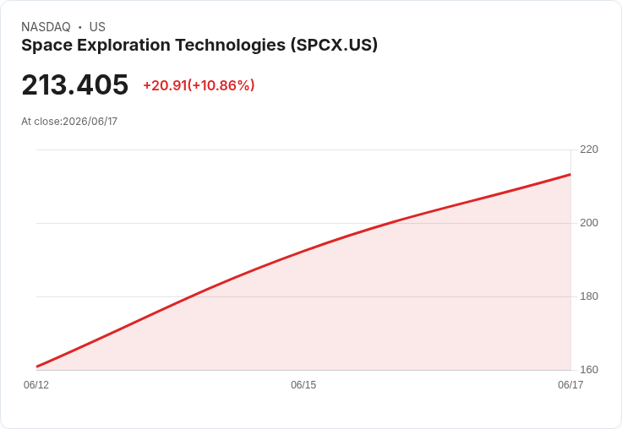Click the red line's start point at 06/12

coord(37,367)
